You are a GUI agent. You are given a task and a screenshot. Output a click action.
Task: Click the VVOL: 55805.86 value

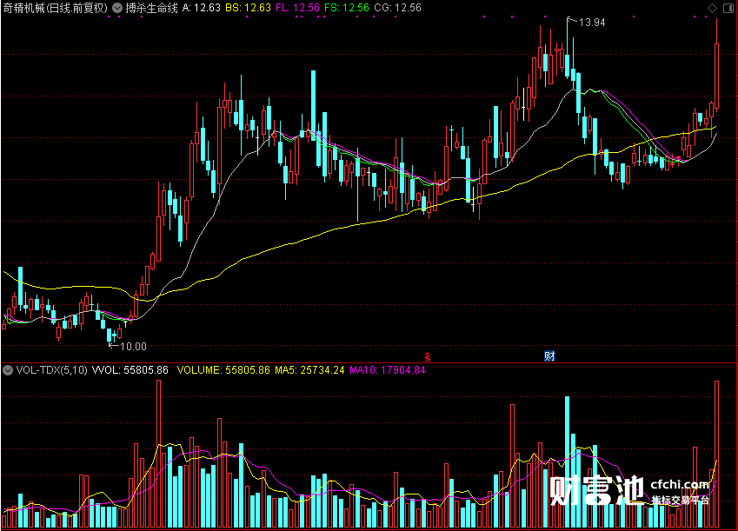(x=130, y=370)
